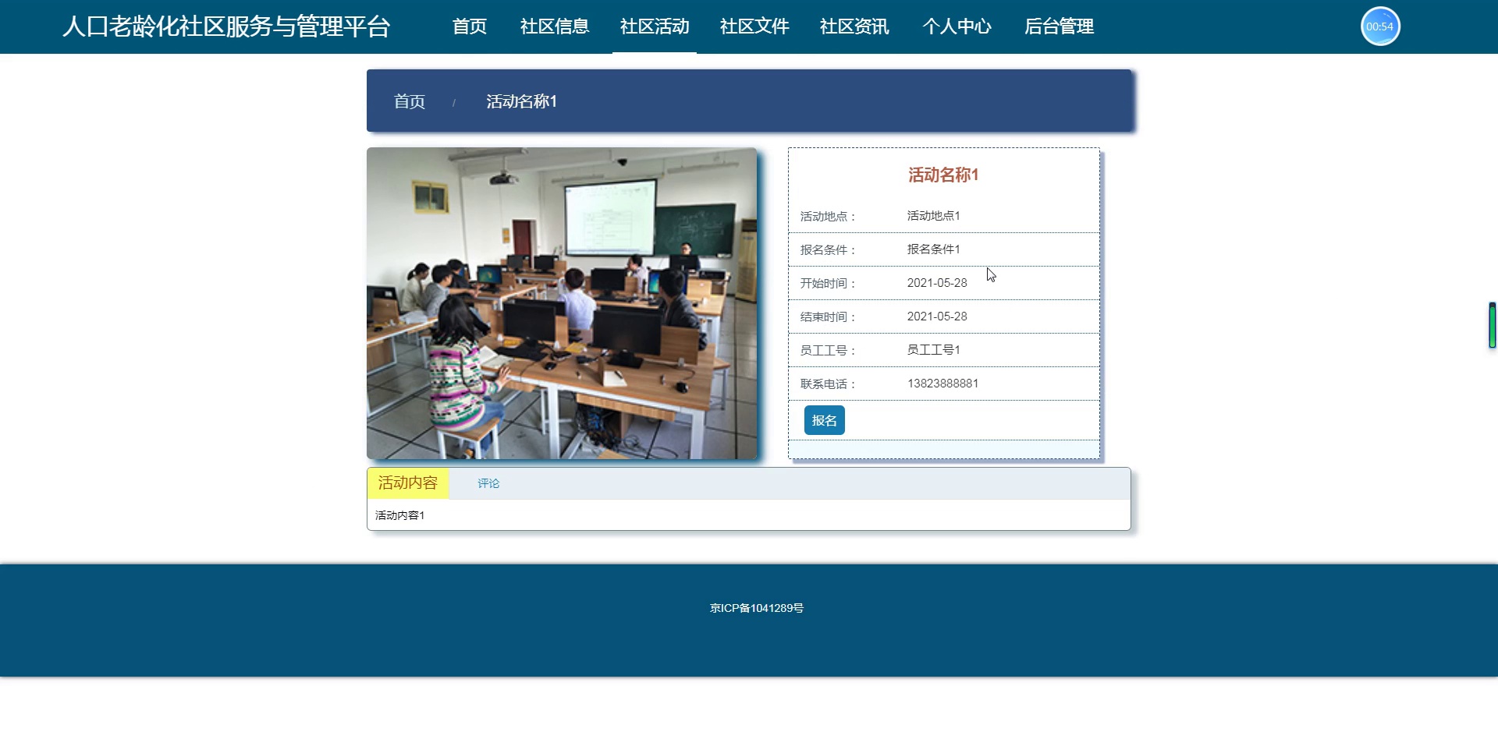Click the 报名条件1 value
The height and width of the screenshot is (753, 1498).
point(933,249)
